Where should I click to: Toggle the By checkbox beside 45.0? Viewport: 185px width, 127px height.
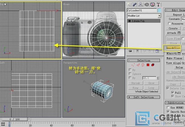pos(130,78)
